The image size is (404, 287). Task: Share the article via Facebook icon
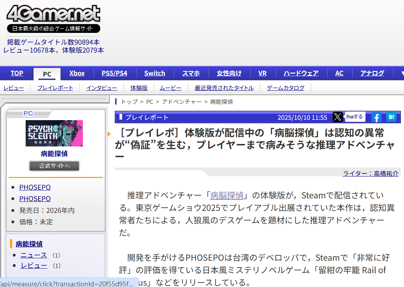(x=377, y=117)
